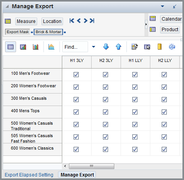184x180 pixels.
Task: Click the scrollbar left arrow
Action: point(65,166)
